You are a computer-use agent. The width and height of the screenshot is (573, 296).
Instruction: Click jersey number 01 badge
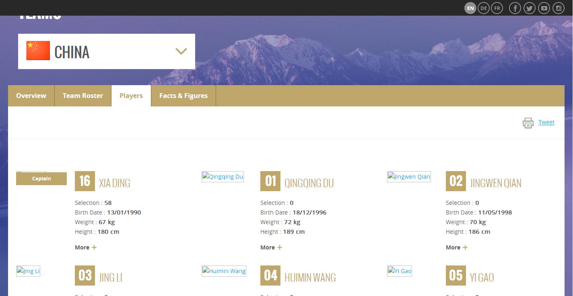[x=270, y=181]
